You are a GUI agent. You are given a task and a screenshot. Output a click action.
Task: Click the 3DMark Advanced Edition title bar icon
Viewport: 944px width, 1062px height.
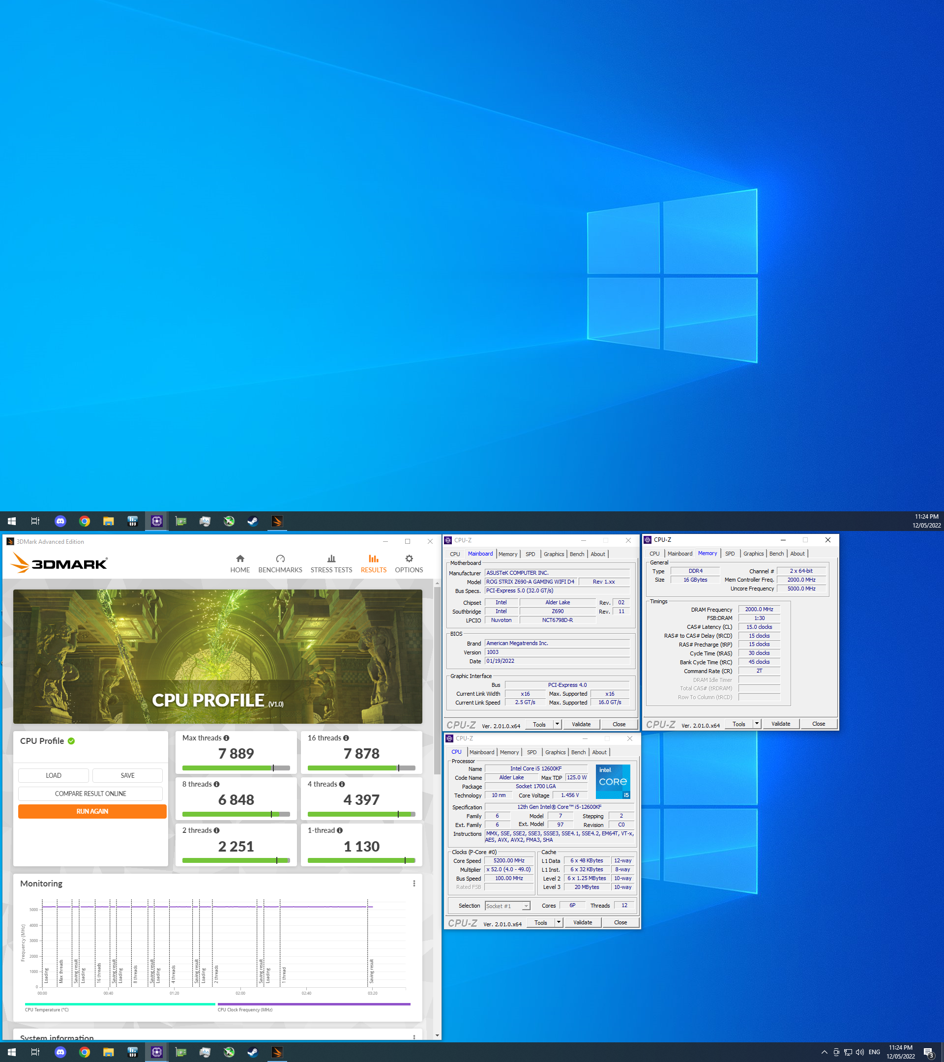(x=10, y=541)
